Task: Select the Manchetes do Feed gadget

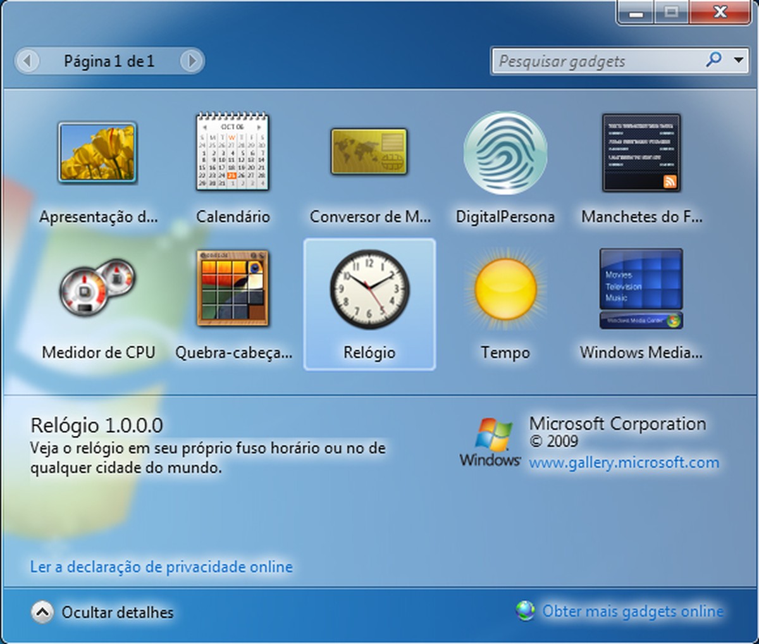Action: point(641,152)
